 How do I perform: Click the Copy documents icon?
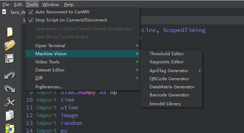(10, 115)
